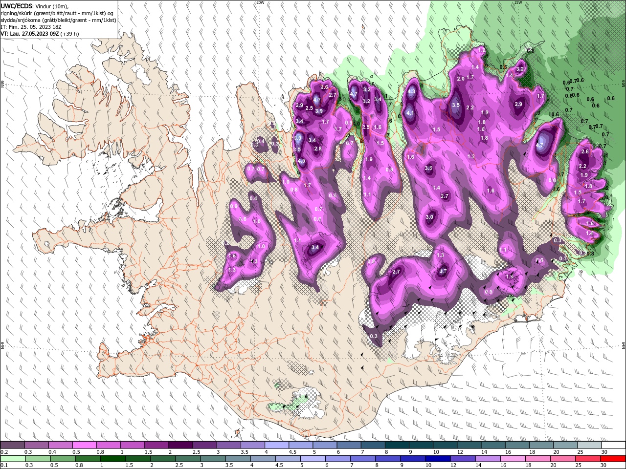This screenshot has width=626, height=469.
Task: Click the rain-scale swatch between 4 and 4.5
Action: point(263,459)
